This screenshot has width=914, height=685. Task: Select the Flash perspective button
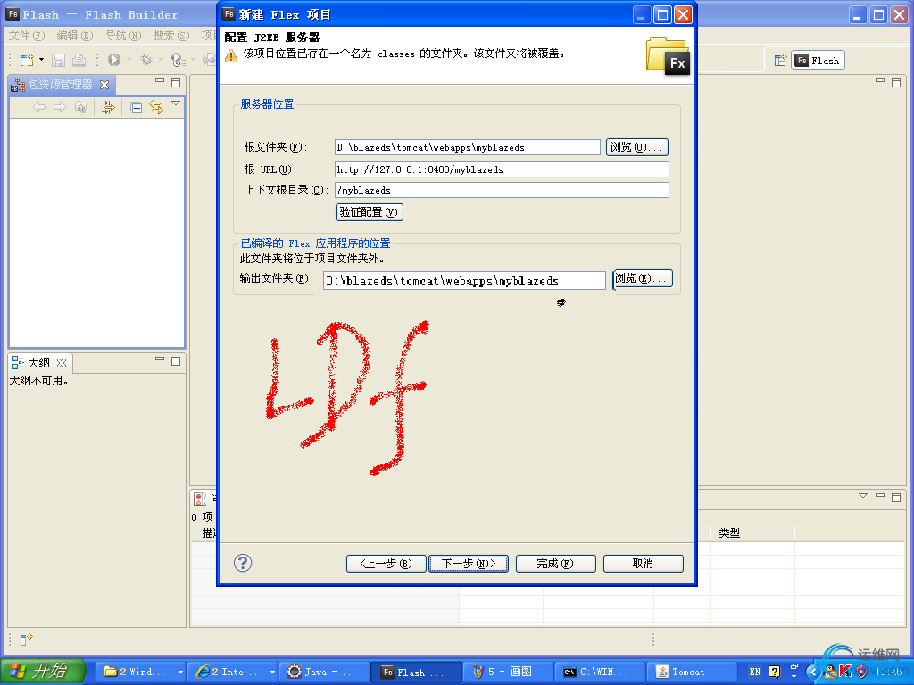(x=818, y=61)
